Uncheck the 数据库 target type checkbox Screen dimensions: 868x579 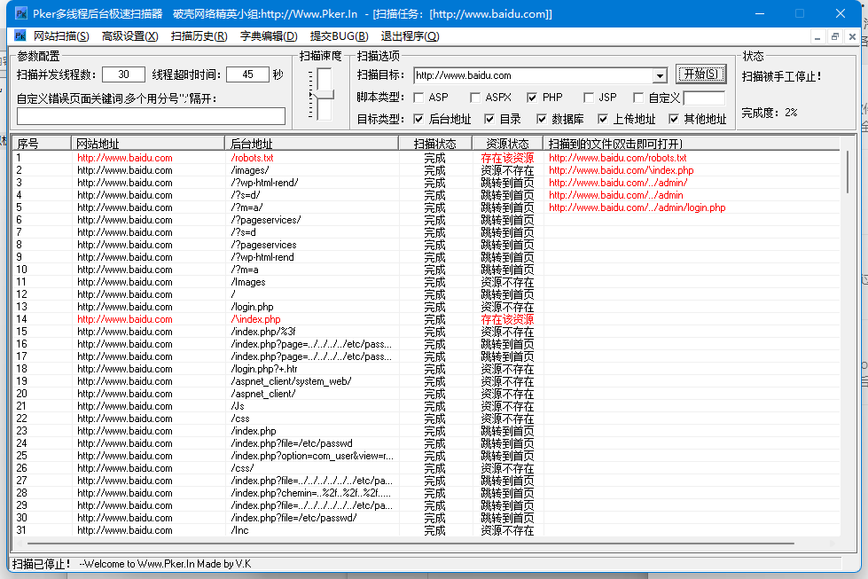click(542, 119)
